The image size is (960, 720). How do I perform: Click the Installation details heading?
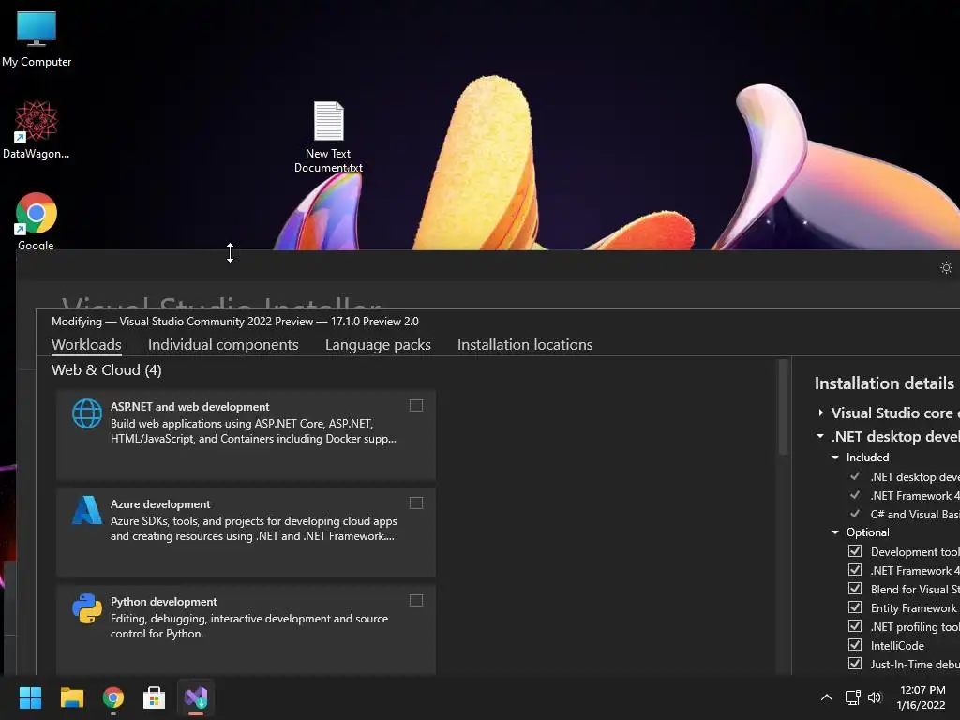click(884, 383)
